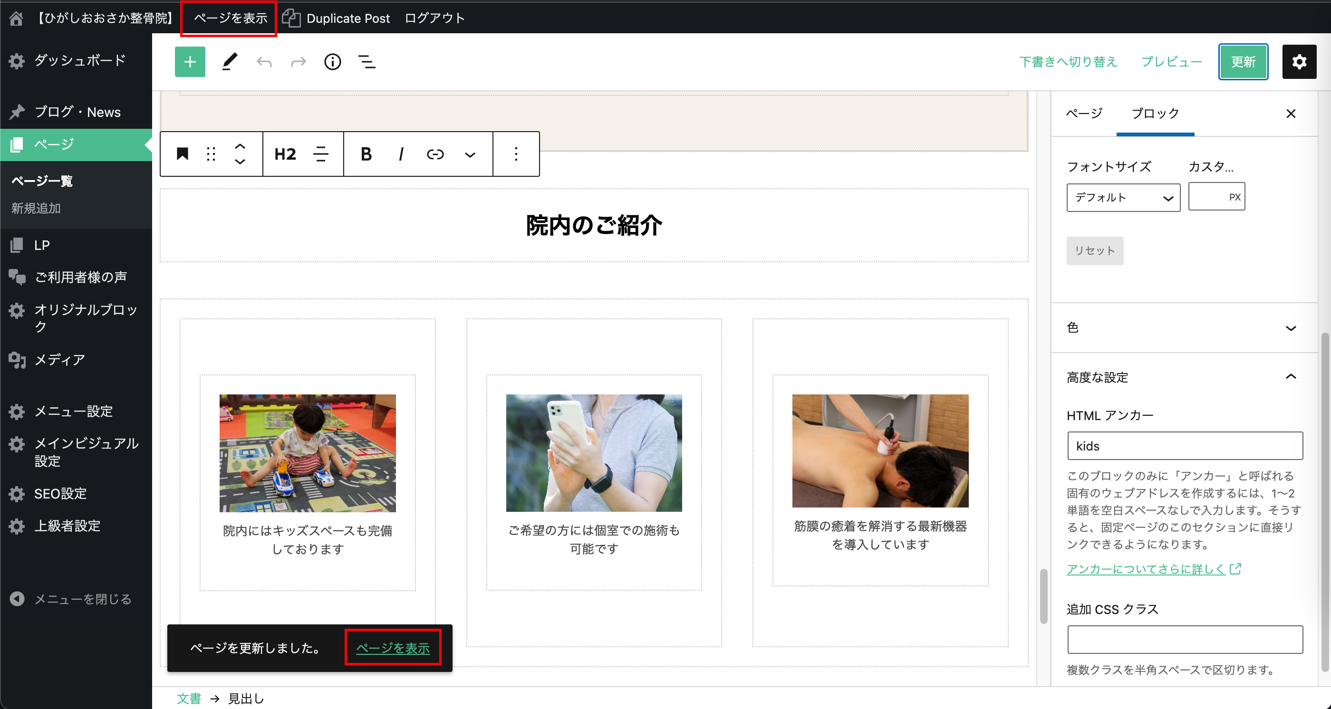
Task: Open the list view outline icon
Action: [x=367, y=62]
